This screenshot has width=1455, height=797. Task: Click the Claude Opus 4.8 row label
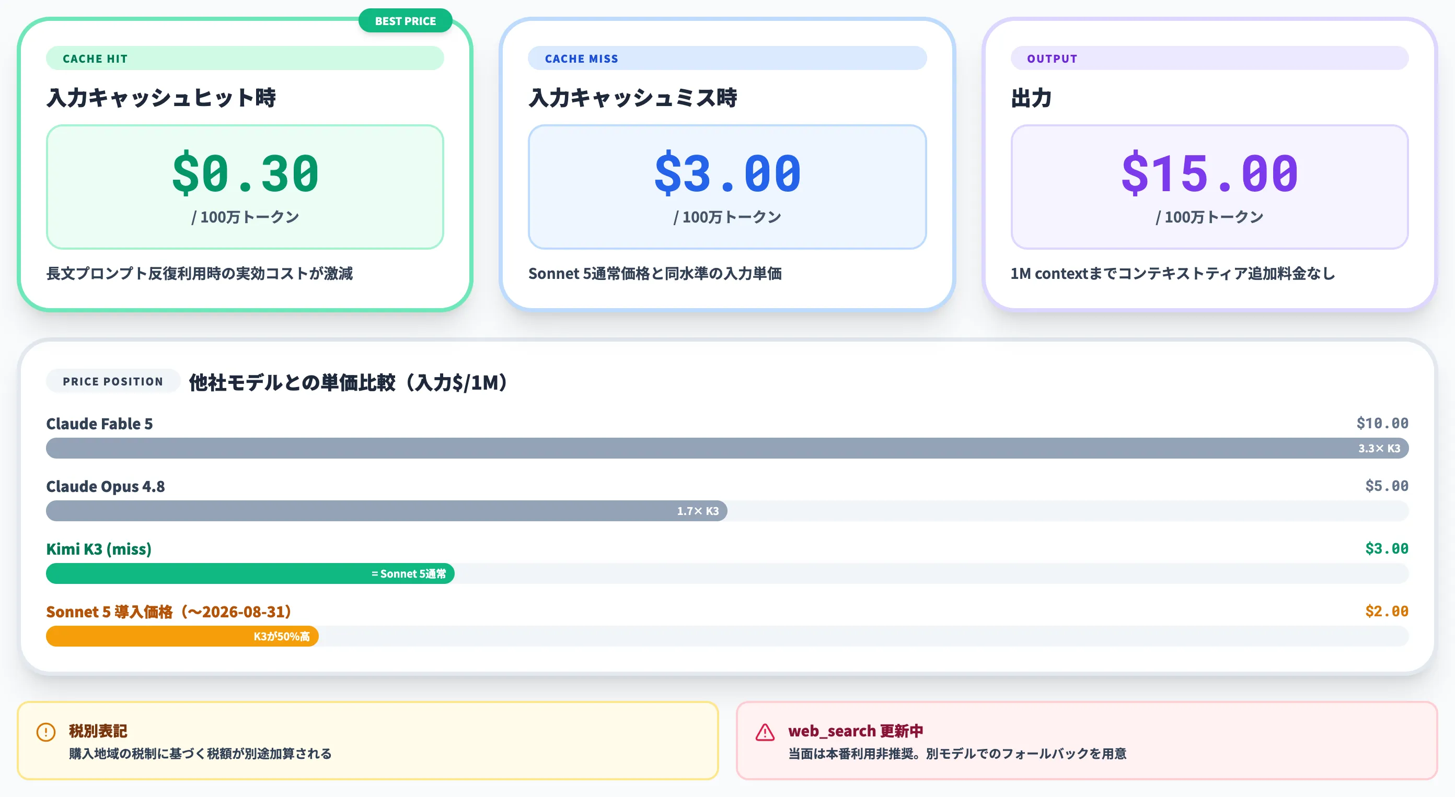(x=106, y=486)
